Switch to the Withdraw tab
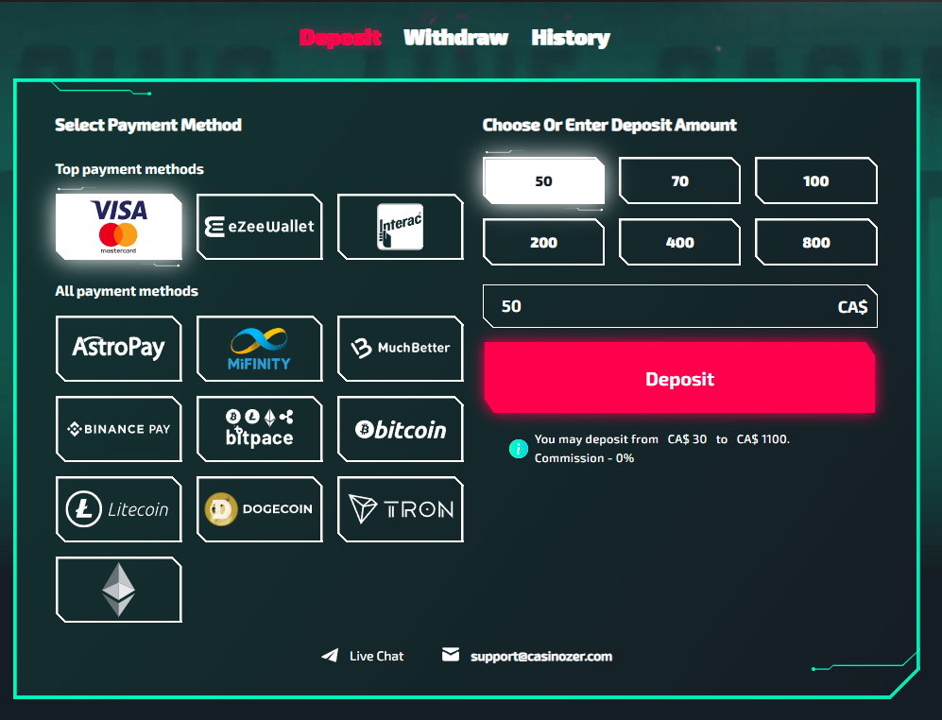The height and width of the screenshot is (720, 942). [x=456, y=38]
